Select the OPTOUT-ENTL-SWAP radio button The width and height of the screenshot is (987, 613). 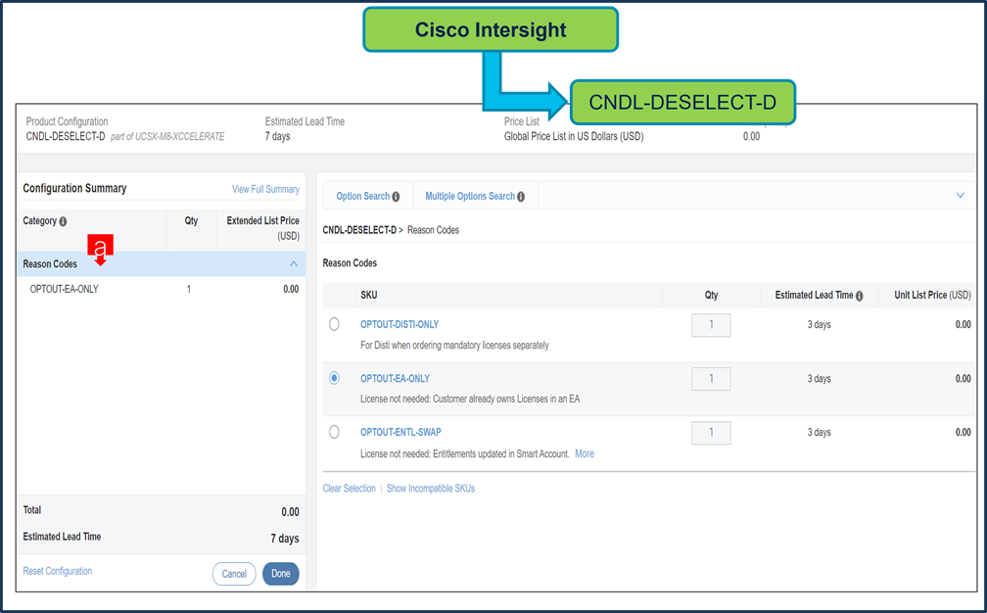[x=334, y=432]
